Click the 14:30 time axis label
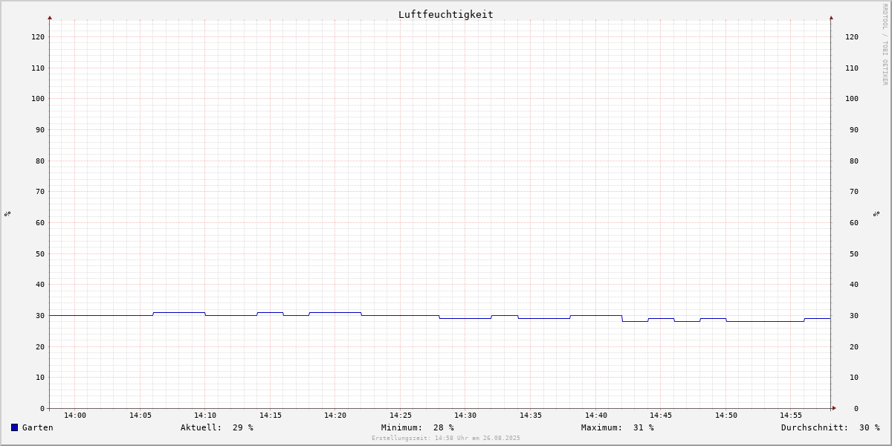 pos(465,416)
